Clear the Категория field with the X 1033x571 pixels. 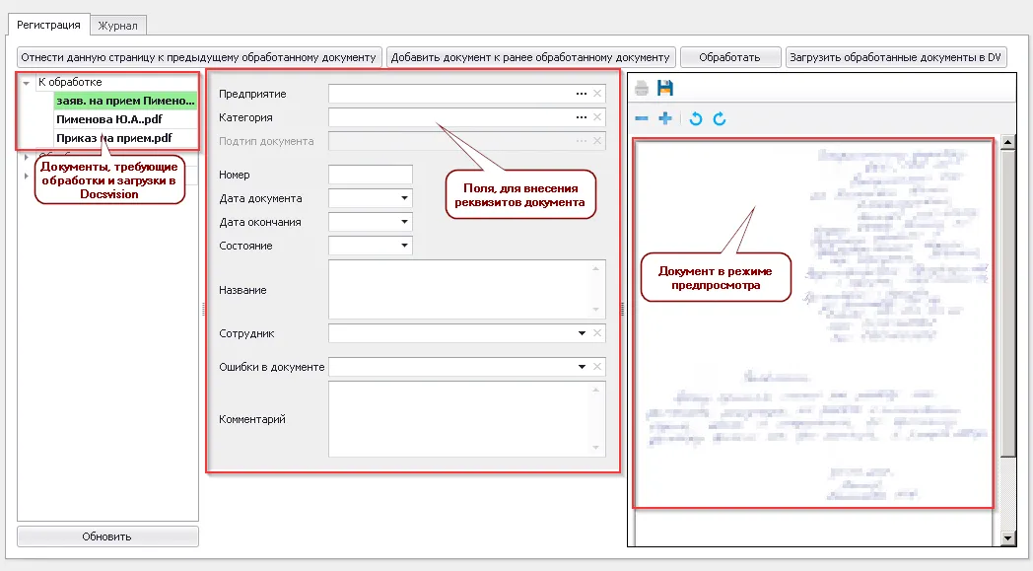tap(597, 117)
